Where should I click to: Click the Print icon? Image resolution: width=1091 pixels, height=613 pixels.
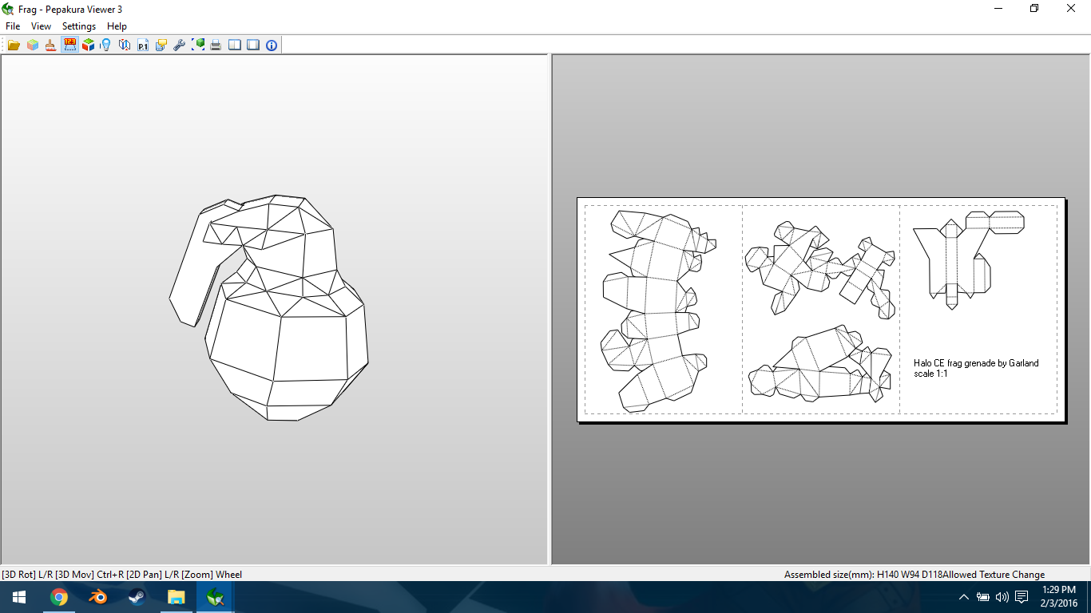[x=216, y=45]
